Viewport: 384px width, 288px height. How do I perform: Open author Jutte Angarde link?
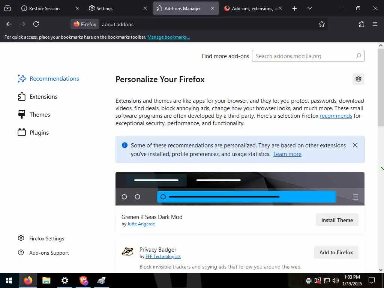point(141,224)
